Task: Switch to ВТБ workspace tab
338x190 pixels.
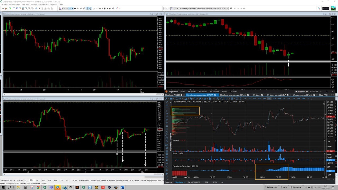Action: tap(215, 182)
